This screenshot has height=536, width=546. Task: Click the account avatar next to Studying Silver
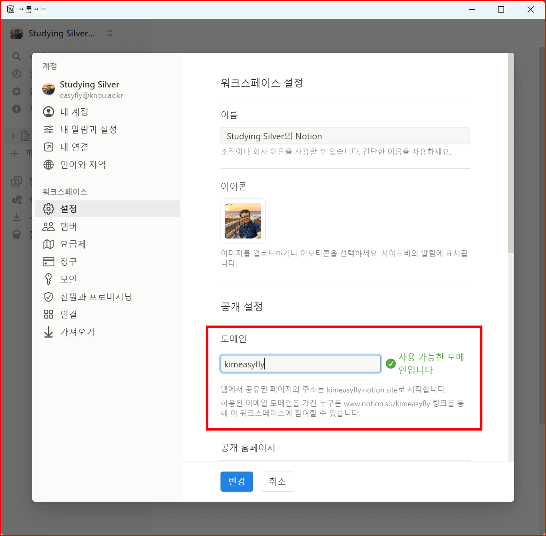49,89
